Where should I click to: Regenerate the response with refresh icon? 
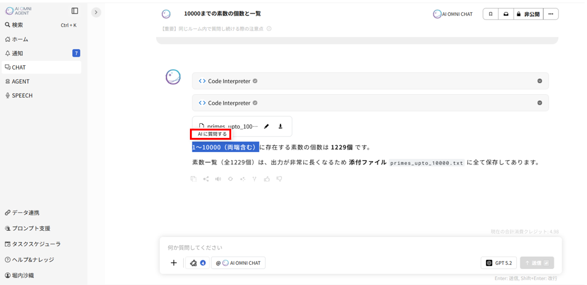coord(230,179)
